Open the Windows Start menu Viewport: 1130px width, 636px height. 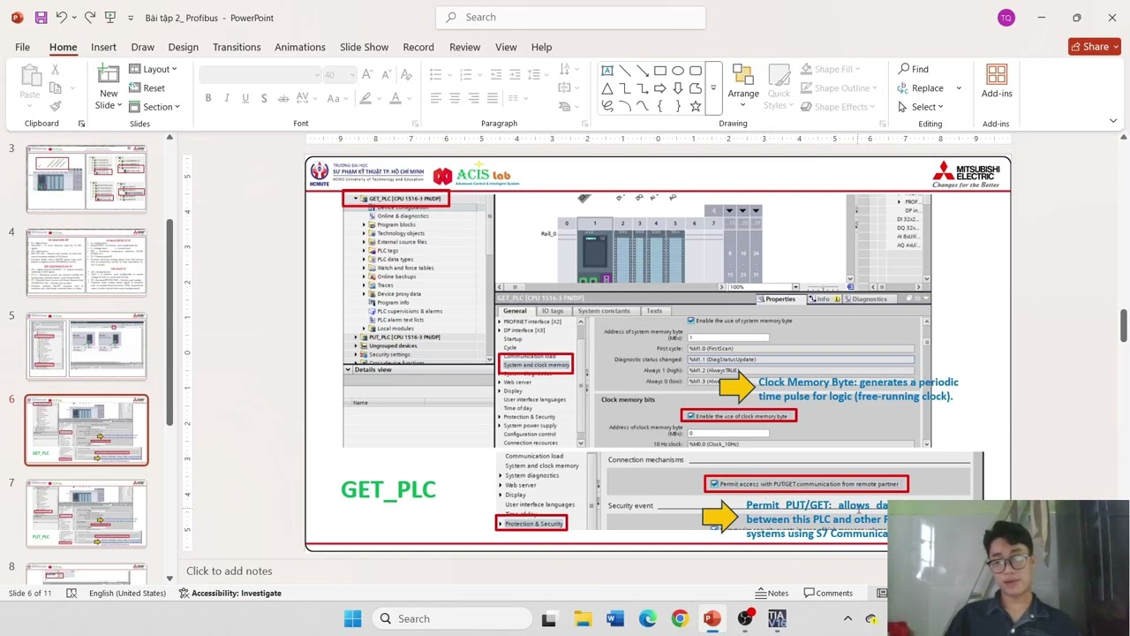(x=352, y=618)
